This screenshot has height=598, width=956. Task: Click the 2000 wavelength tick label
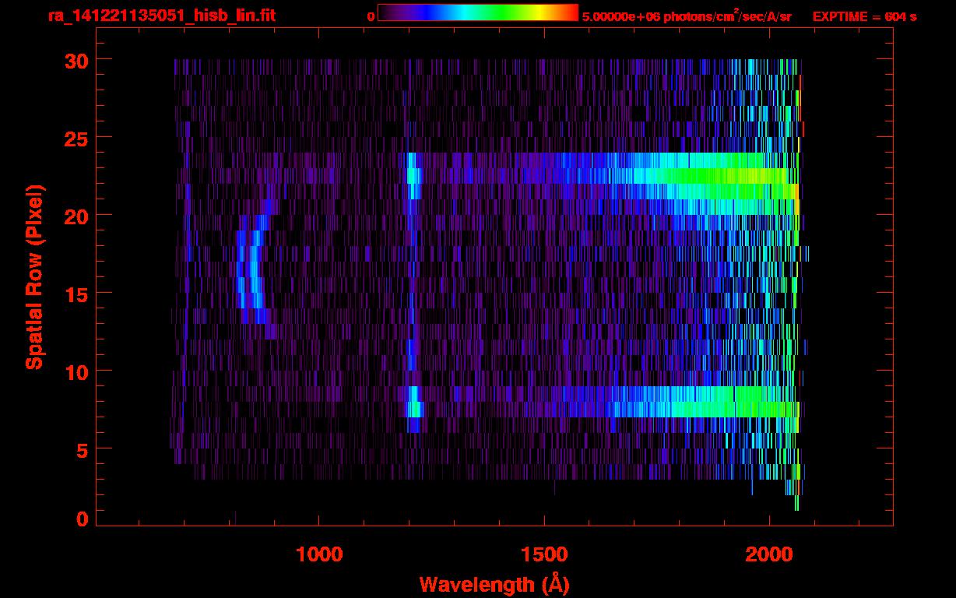(769, 554)
